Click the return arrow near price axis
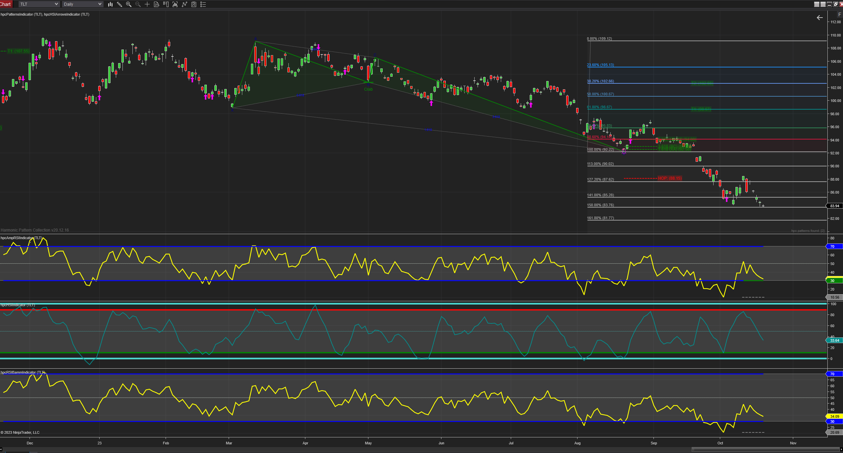This screenshot has width=843, height=453. tap(819, 18)
